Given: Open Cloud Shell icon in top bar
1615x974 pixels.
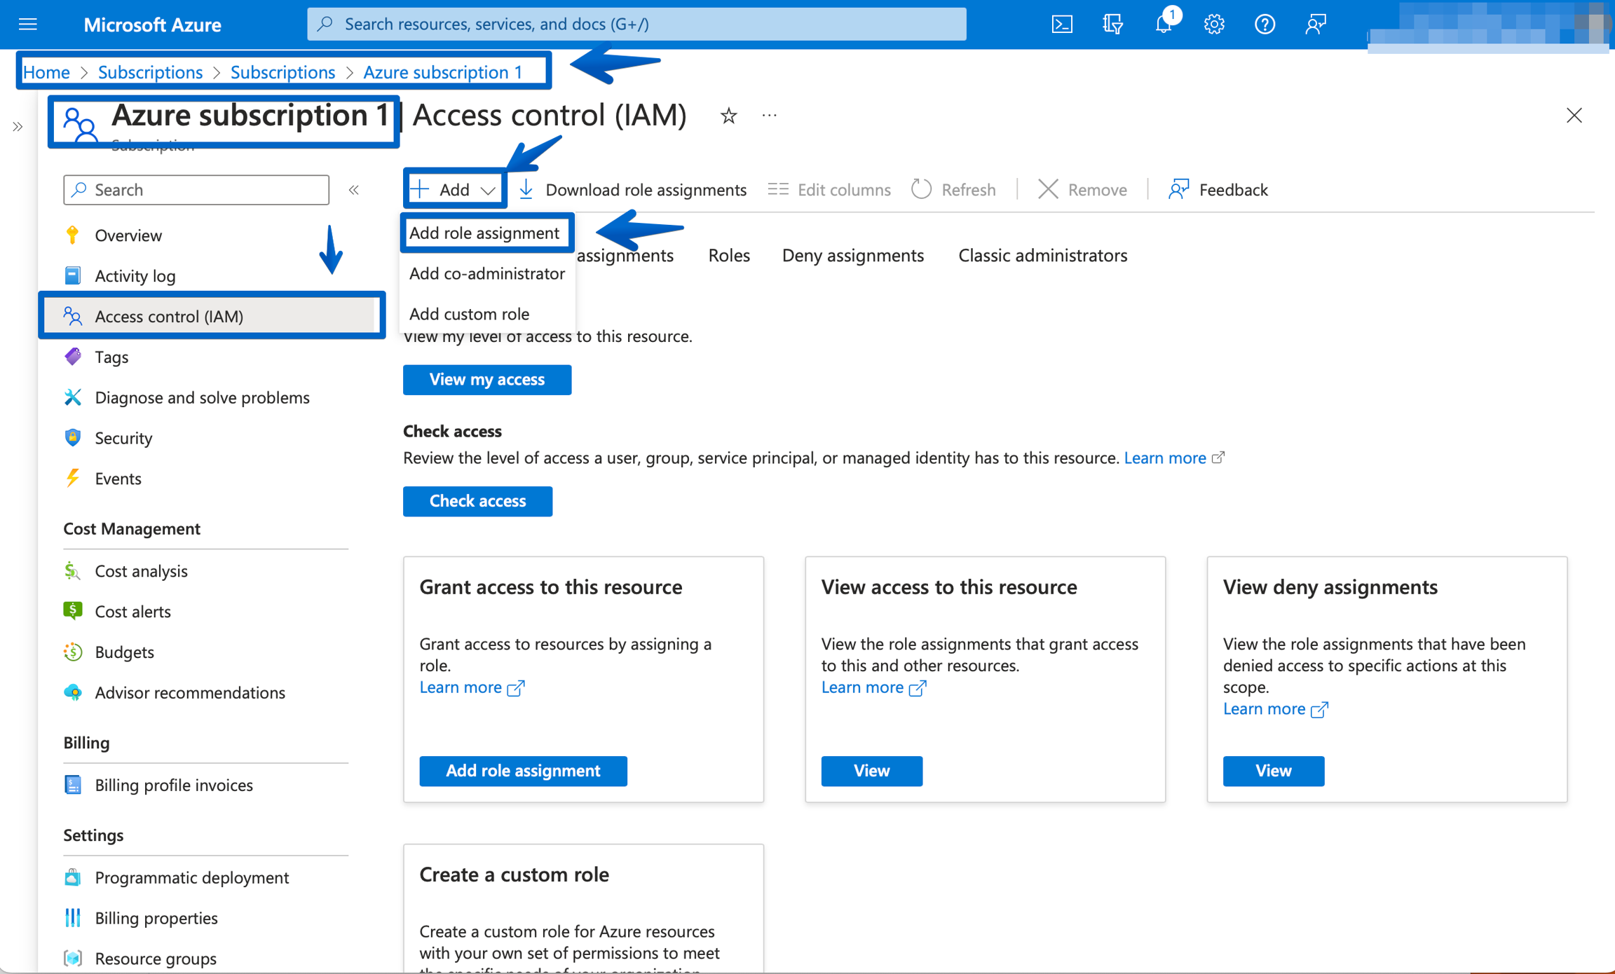Looking at the screenshot, I should tap(1062, 25).
